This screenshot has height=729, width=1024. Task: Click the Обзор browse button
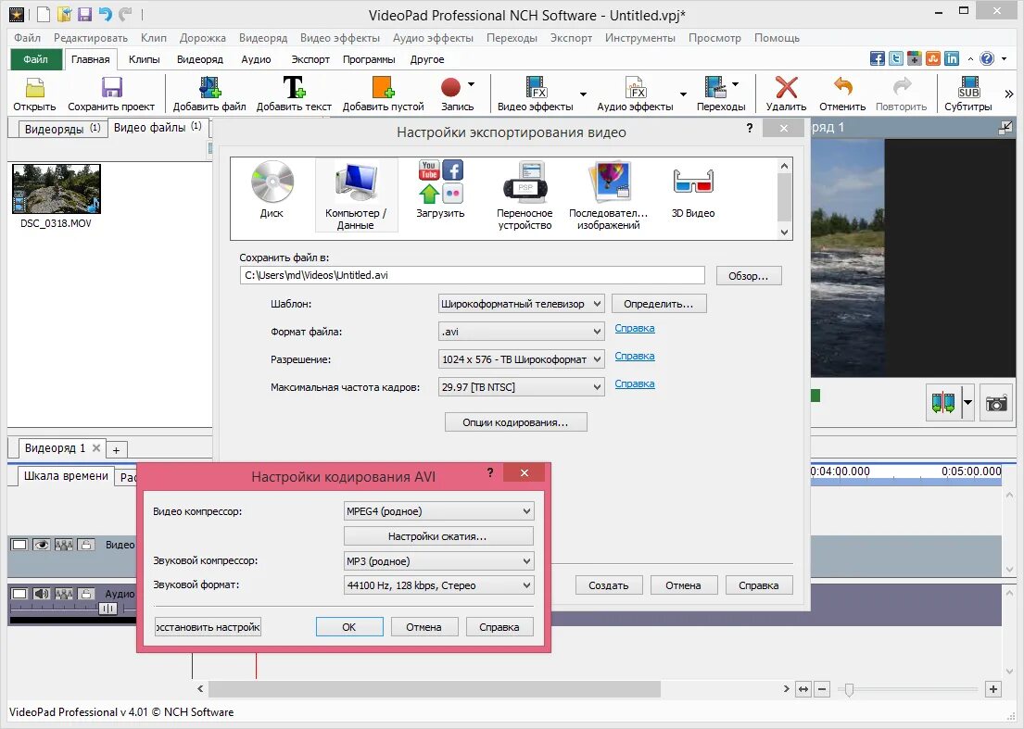tap(749, 276)
